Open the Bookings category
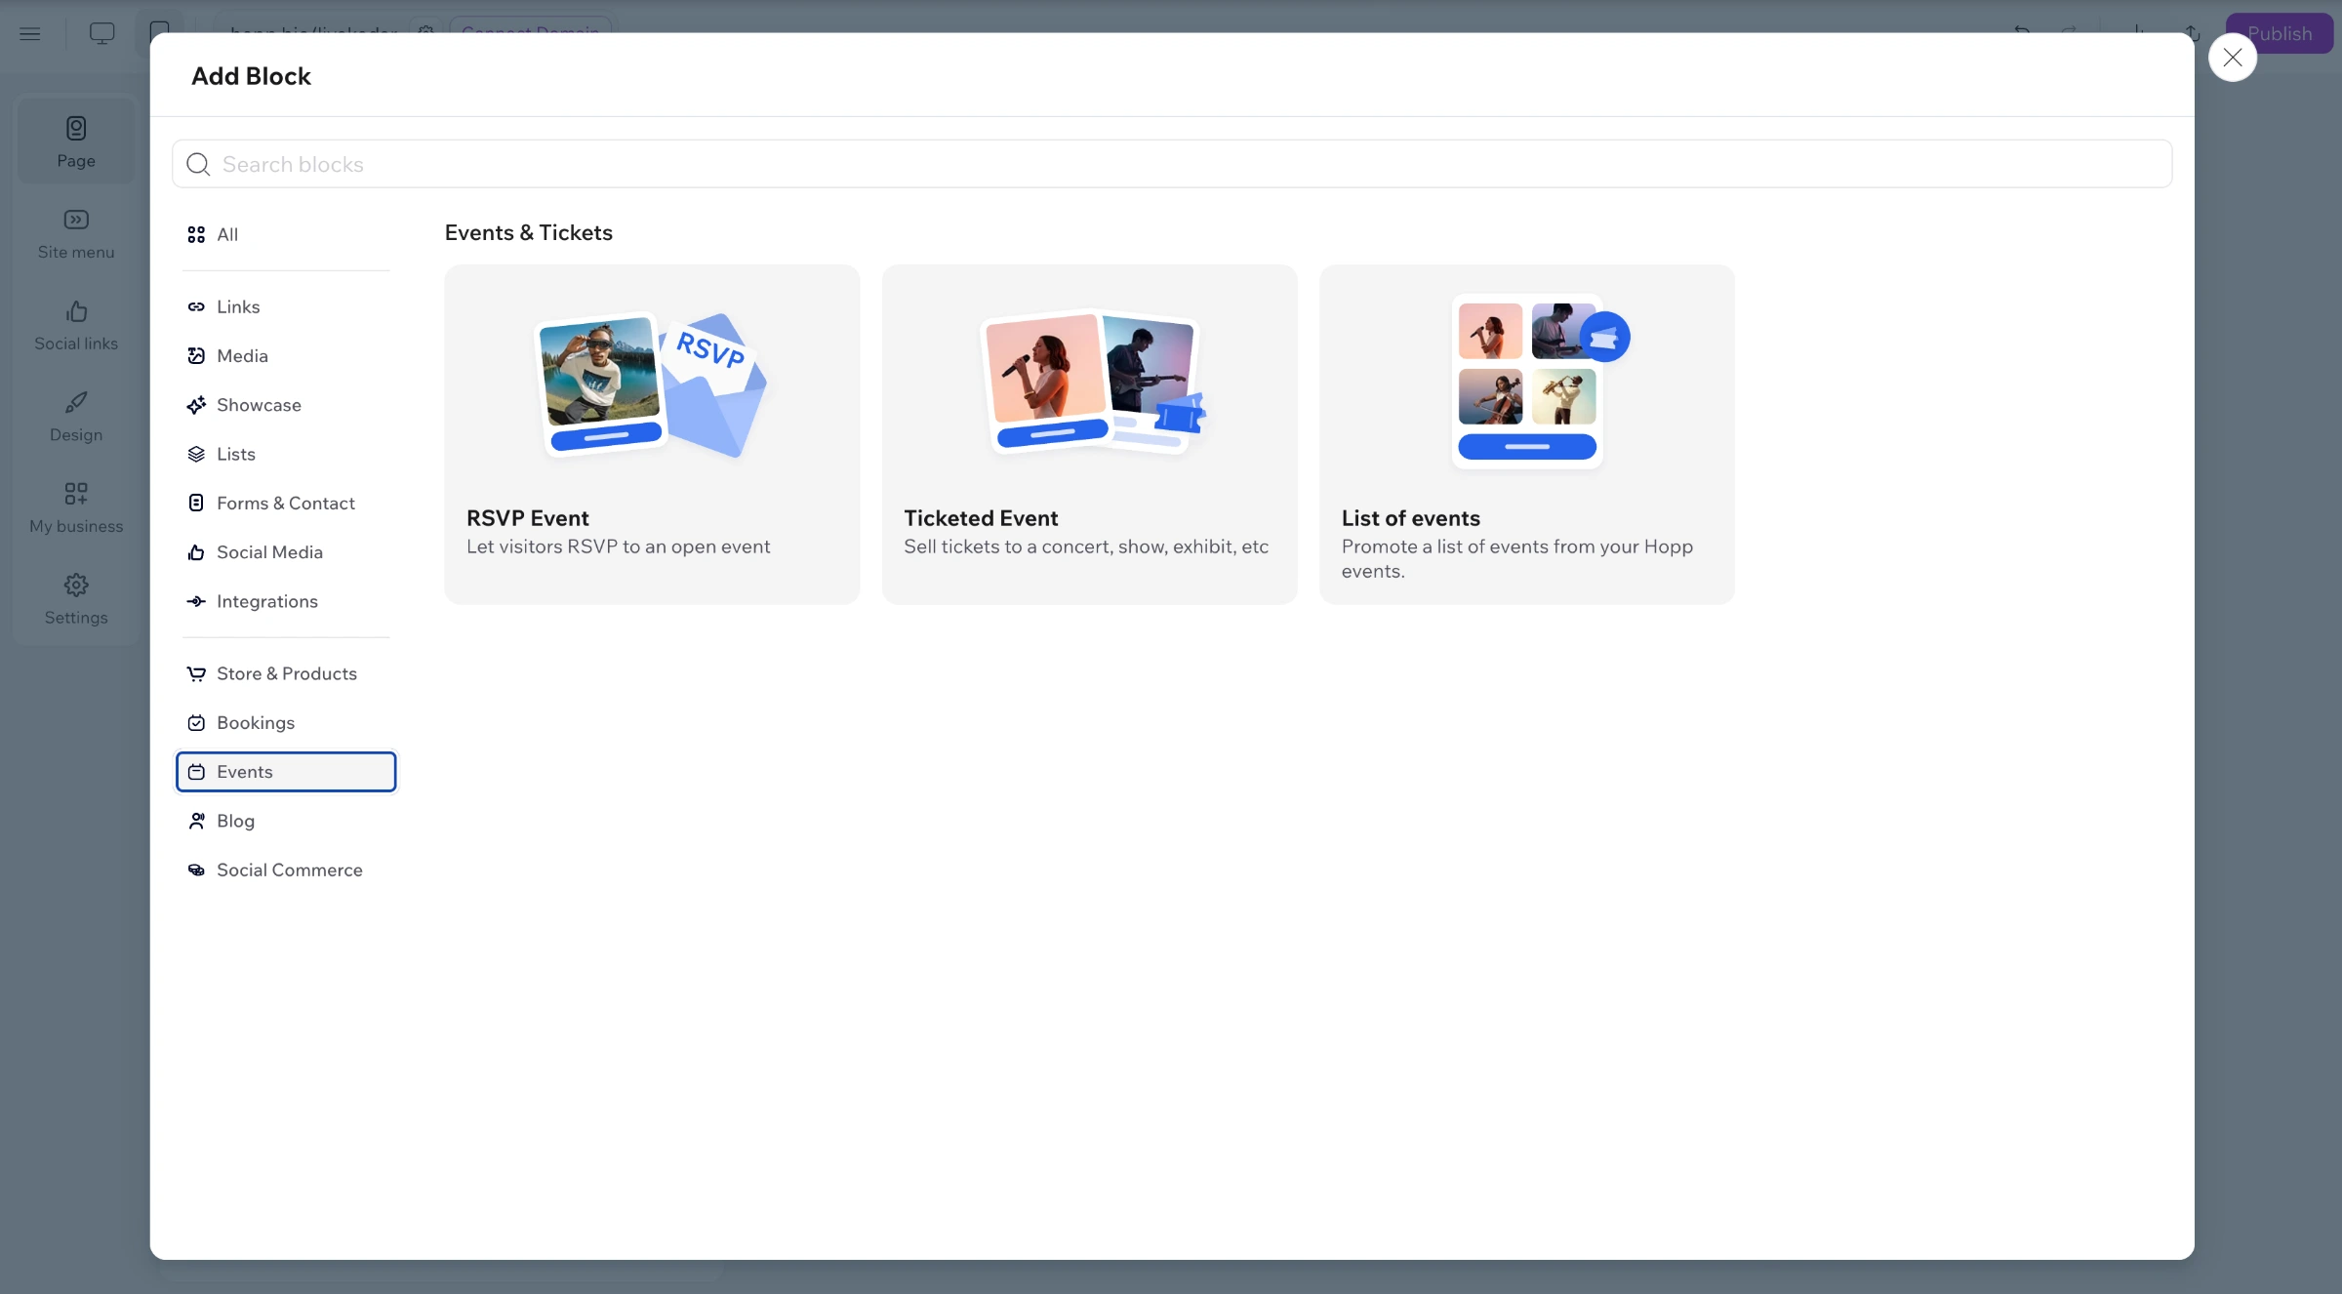This screenshot has width=2342, height=1294. 285,723
